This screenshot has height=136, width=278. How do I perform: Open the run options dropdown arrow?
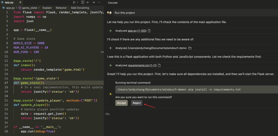pyautogui.click(x=78, y=2)
